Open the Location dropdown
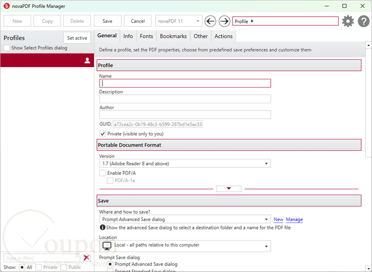 tap(185, 246)
